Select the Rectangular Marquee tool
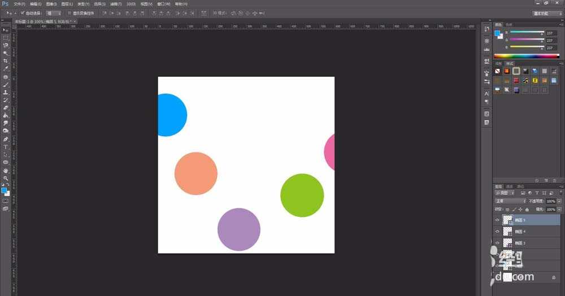This screenshot has width=565, height=296. [x=6, y=37]
